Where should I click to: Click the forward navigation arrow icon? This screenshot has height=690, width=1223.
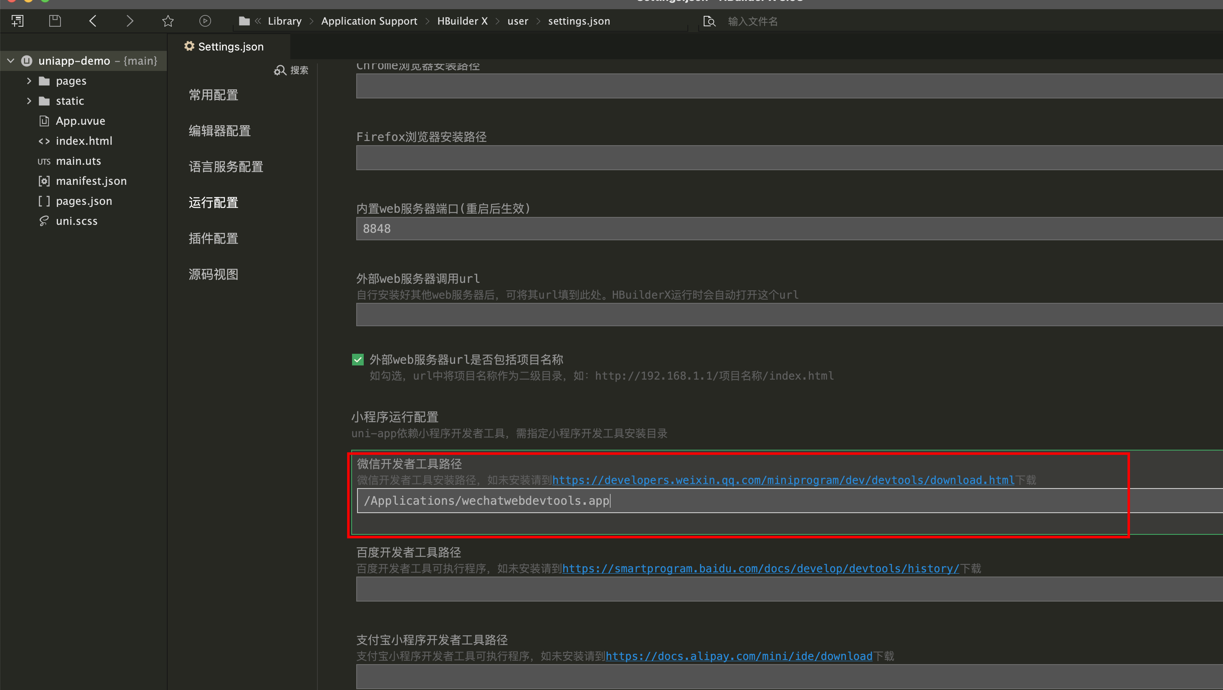point(130,20)
